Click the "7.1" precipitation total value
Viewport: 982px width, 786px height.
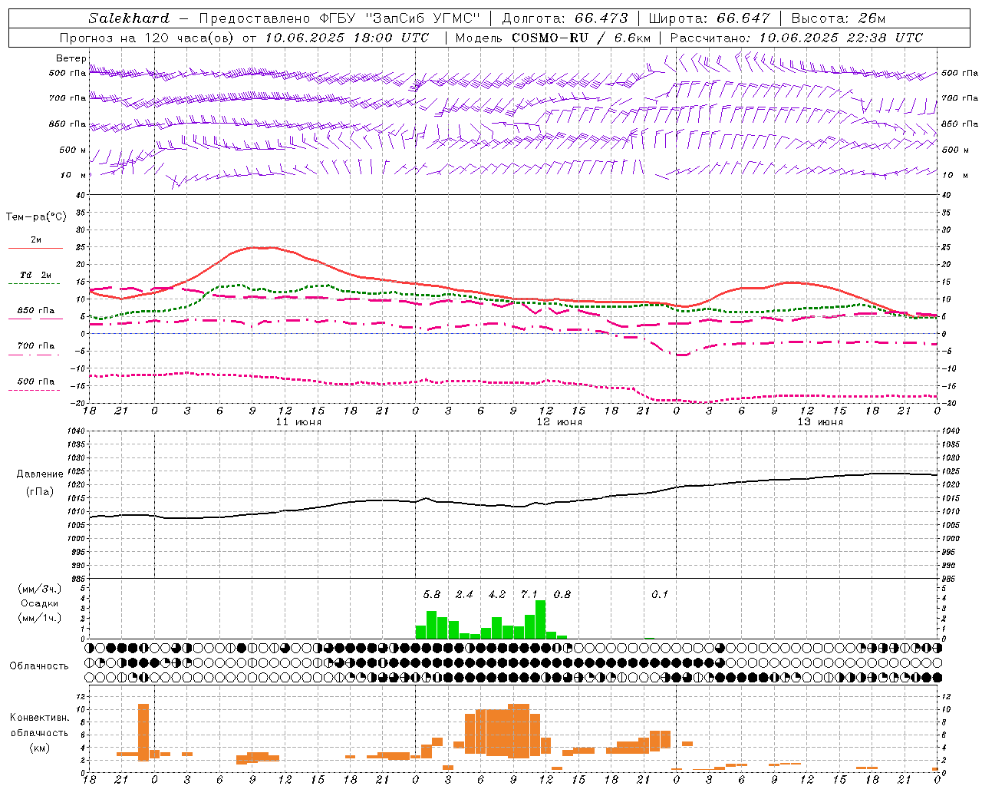(529, 594)
